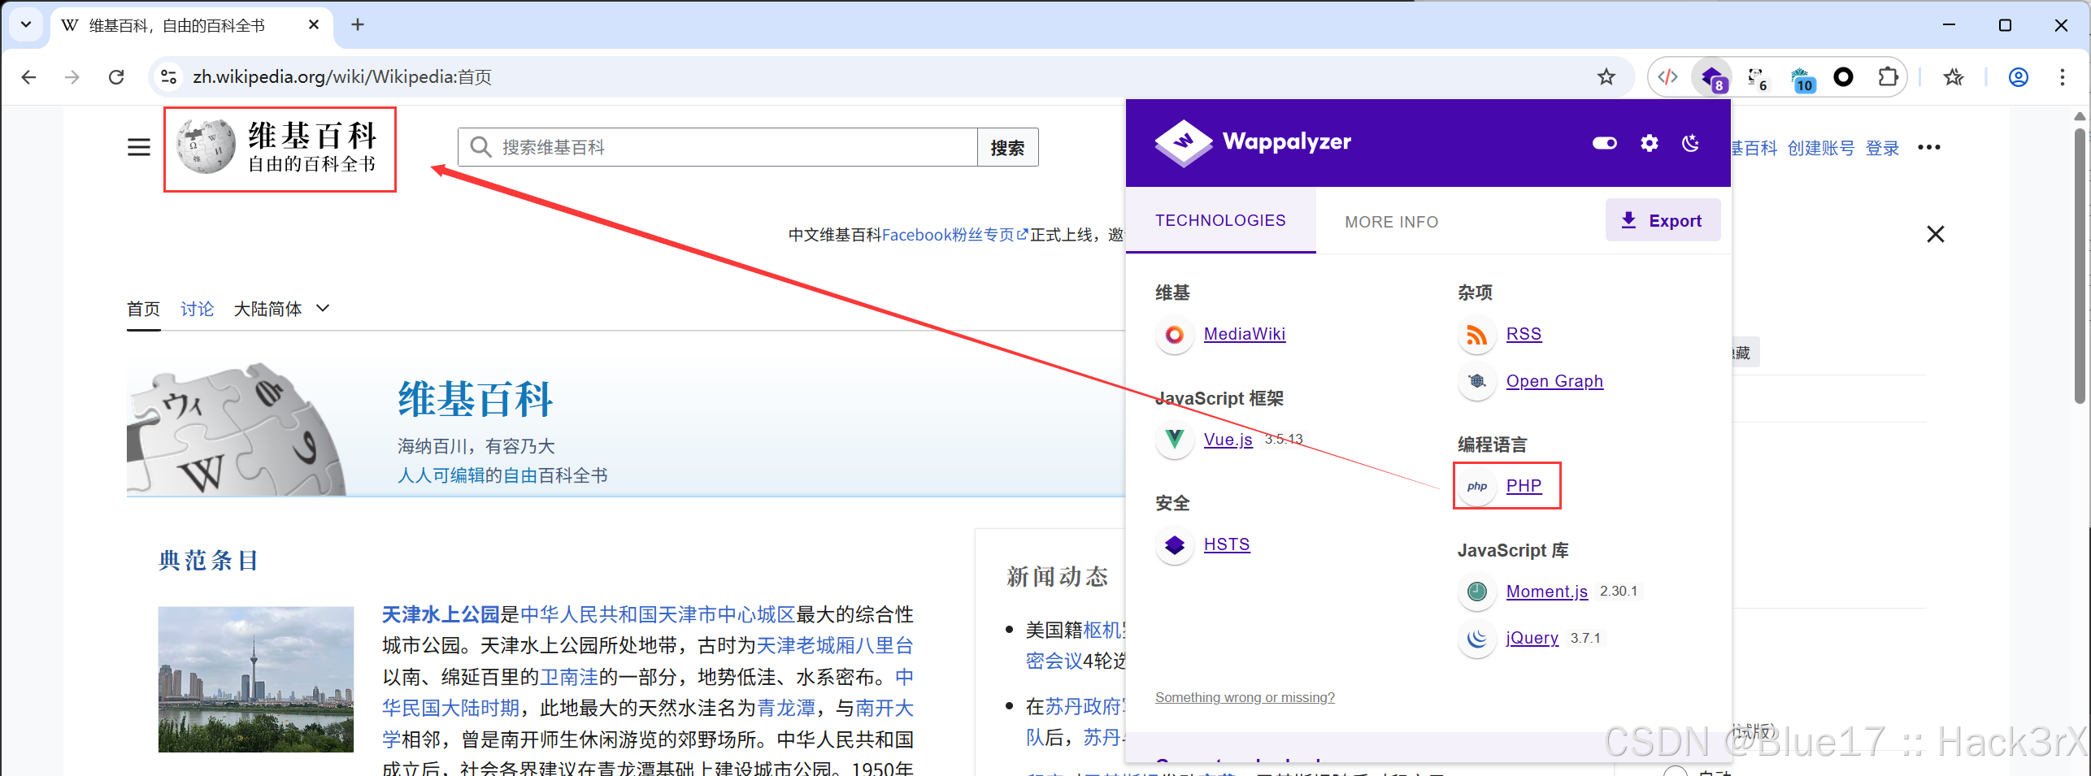Open the HSTS link

(x=1226, y=544)
